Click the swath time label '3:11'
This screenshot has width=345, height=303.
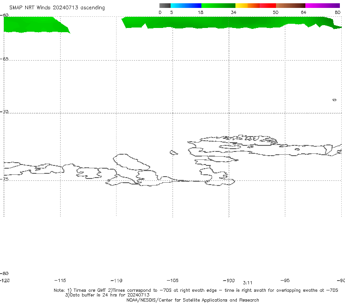(248, 283)
